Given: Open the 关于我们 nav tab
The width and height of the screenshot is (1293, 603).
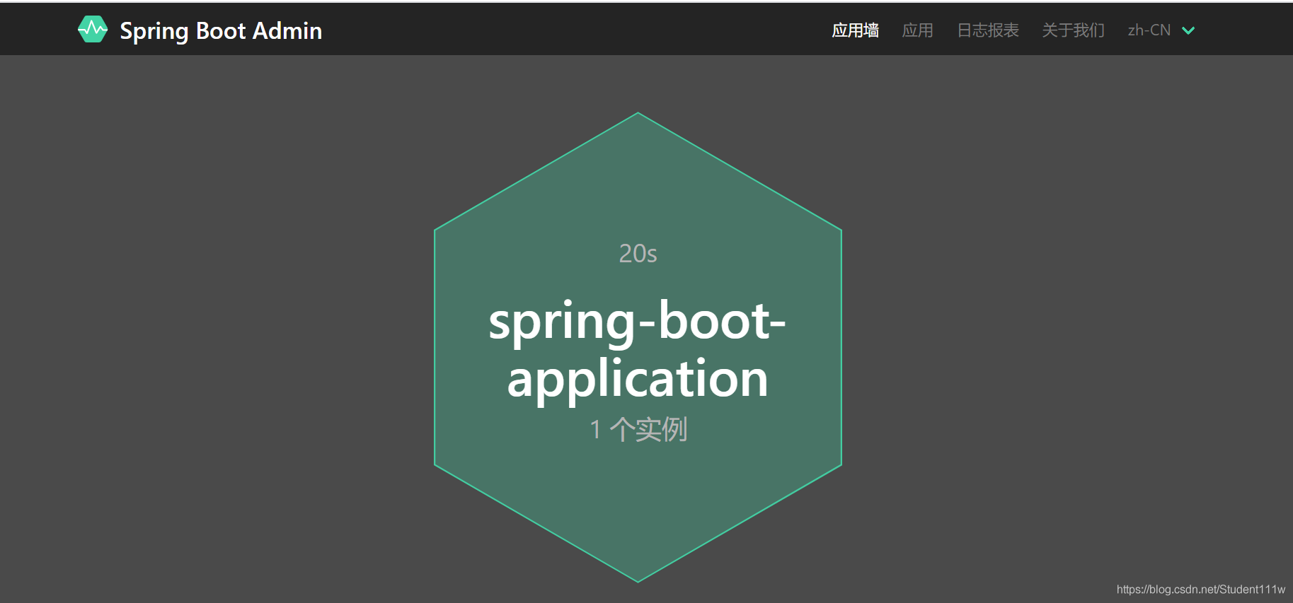Looking at the screenshot, I should (x=1073, y=30).
